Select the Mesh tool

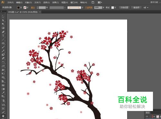coord(3,85)
